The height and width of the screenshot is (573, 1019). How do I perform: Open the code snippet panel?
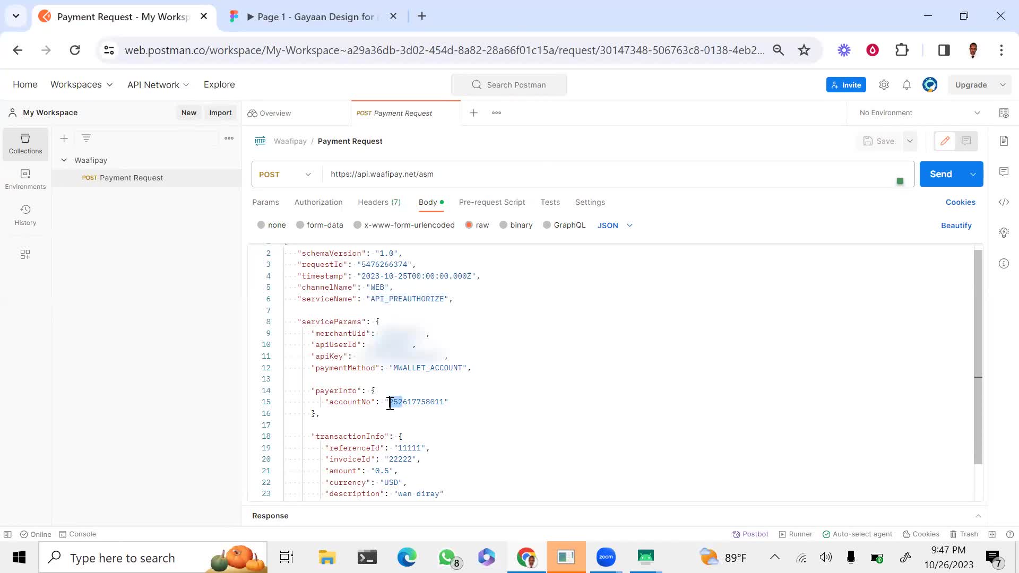coord(1004,202)
